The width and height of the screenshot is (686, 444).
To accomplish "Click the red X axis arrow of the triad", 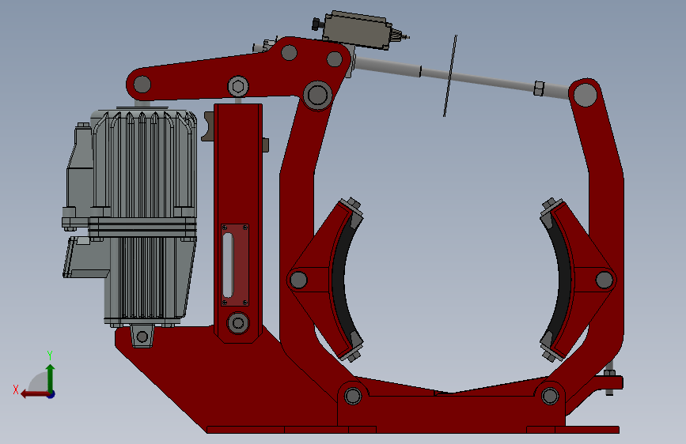I will [35, 394].
